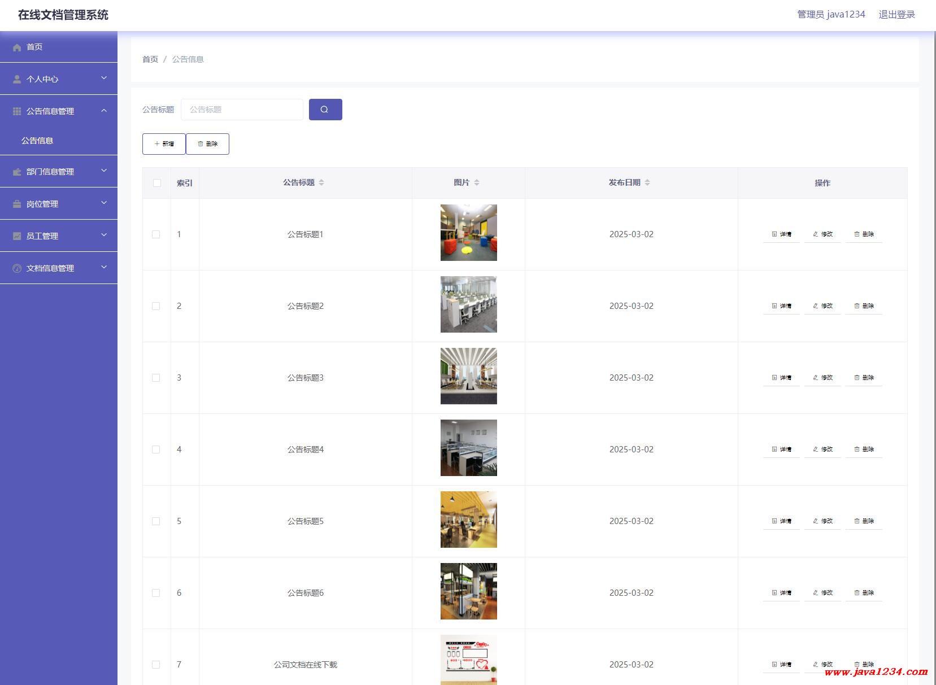The height and width of the screenshot is (685, 936).
Task: Click the batch 删除 button above table
Action: (207, 144)
